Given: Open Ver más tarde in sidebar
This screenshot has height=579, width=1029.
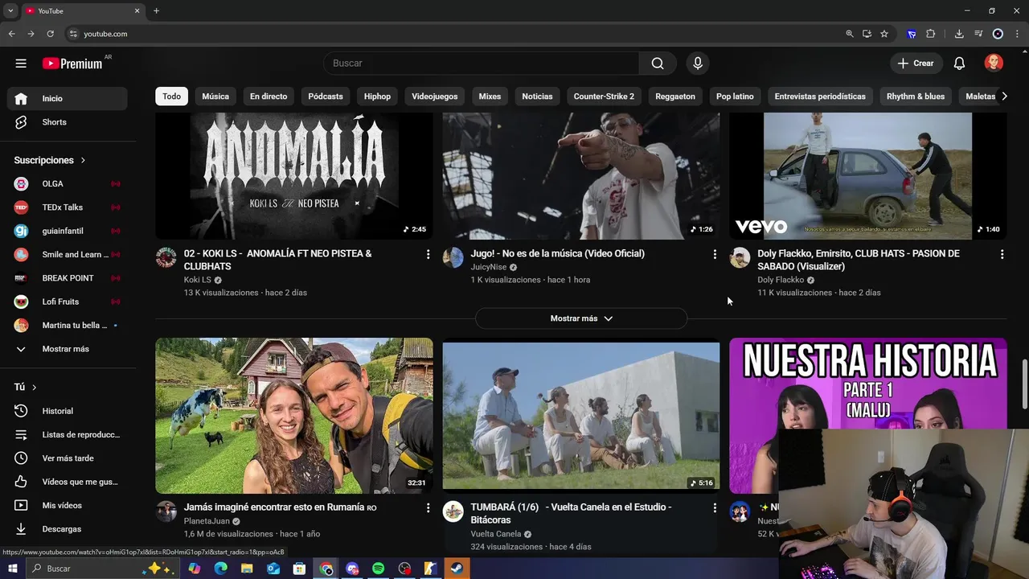Looking at the screenshot, I should point(68,458).
